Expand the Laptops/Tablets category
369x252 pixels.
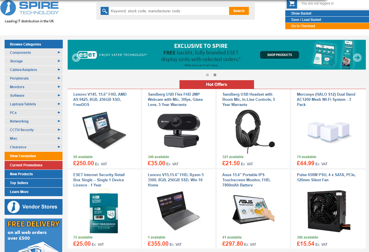tap(34, 104)
